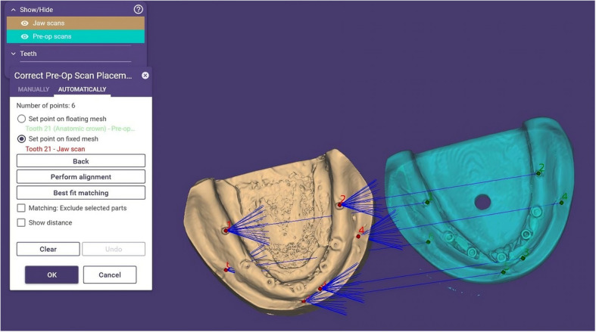Switch to the AUTOMATICALLY tab
Screen dimensions: 596x332
click(x=82, y=89)
